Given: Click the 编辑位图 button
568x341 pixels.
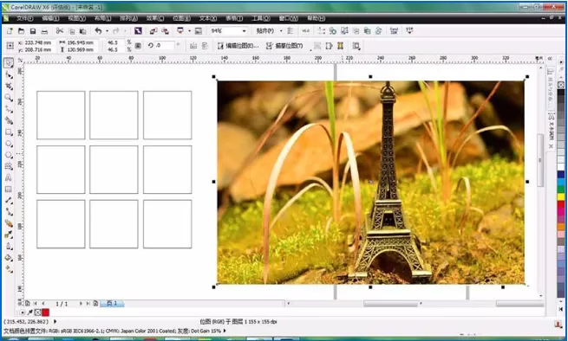Looking at the screenshot, I should [238, 46].
